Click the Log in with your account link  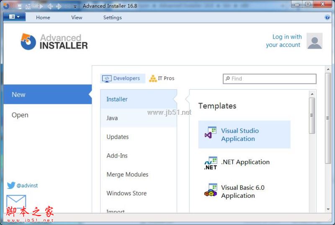click(283, 41)
